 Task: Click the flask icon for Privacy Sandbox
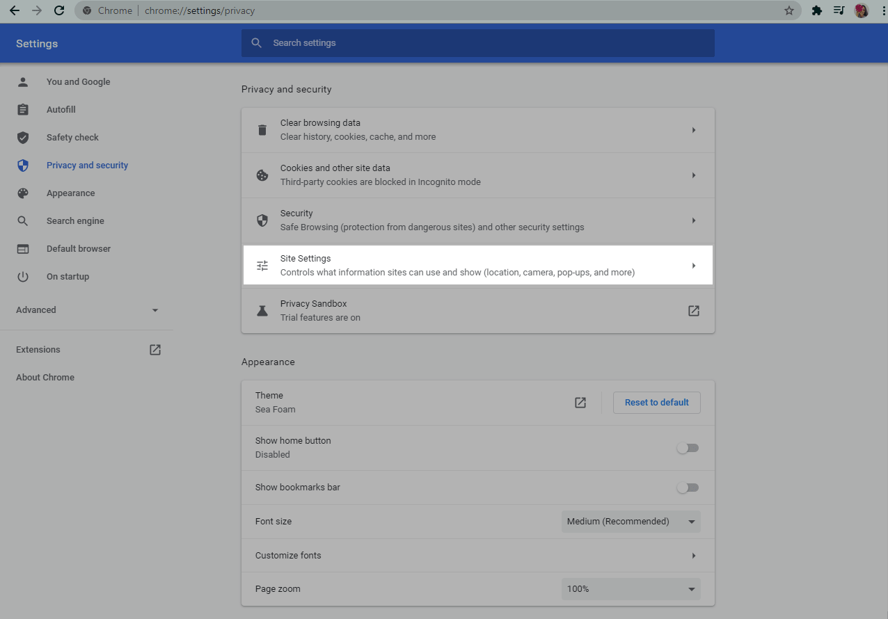(262, 311)
